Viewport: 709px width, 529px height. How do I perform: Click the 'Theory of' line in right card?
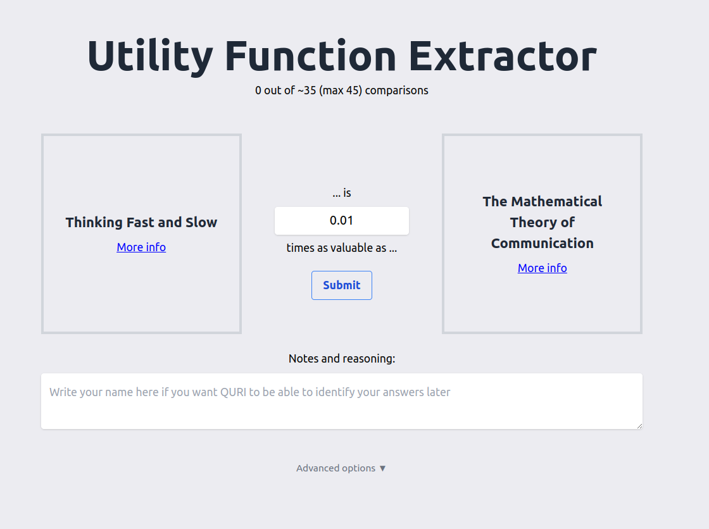[542, 223]
